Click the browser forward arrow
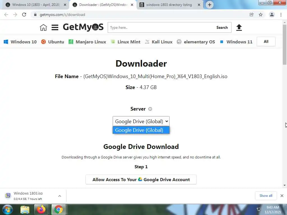The width and height of the screenshot is (287, 215). (15, 15)
